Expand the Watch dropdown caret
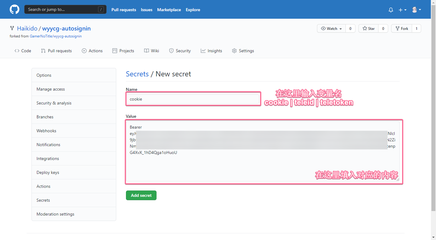The height and width of the screenshot is (240, 436). (341, 28)
